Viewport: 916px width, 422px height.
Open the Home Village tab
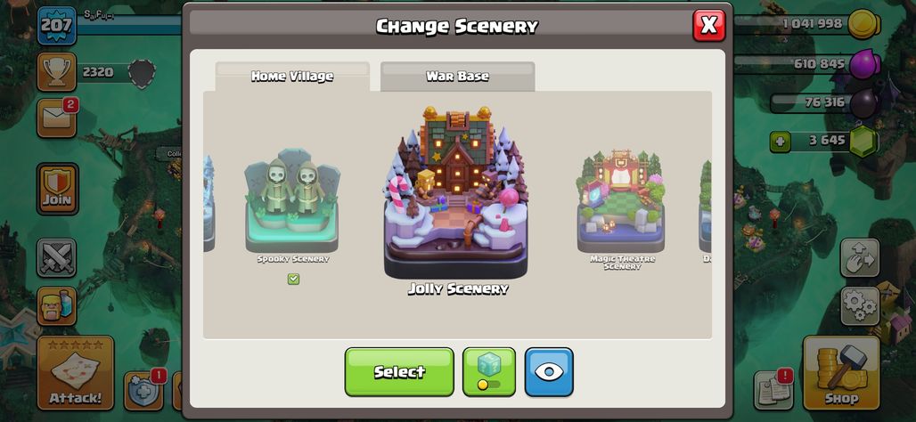pos(292,77)
